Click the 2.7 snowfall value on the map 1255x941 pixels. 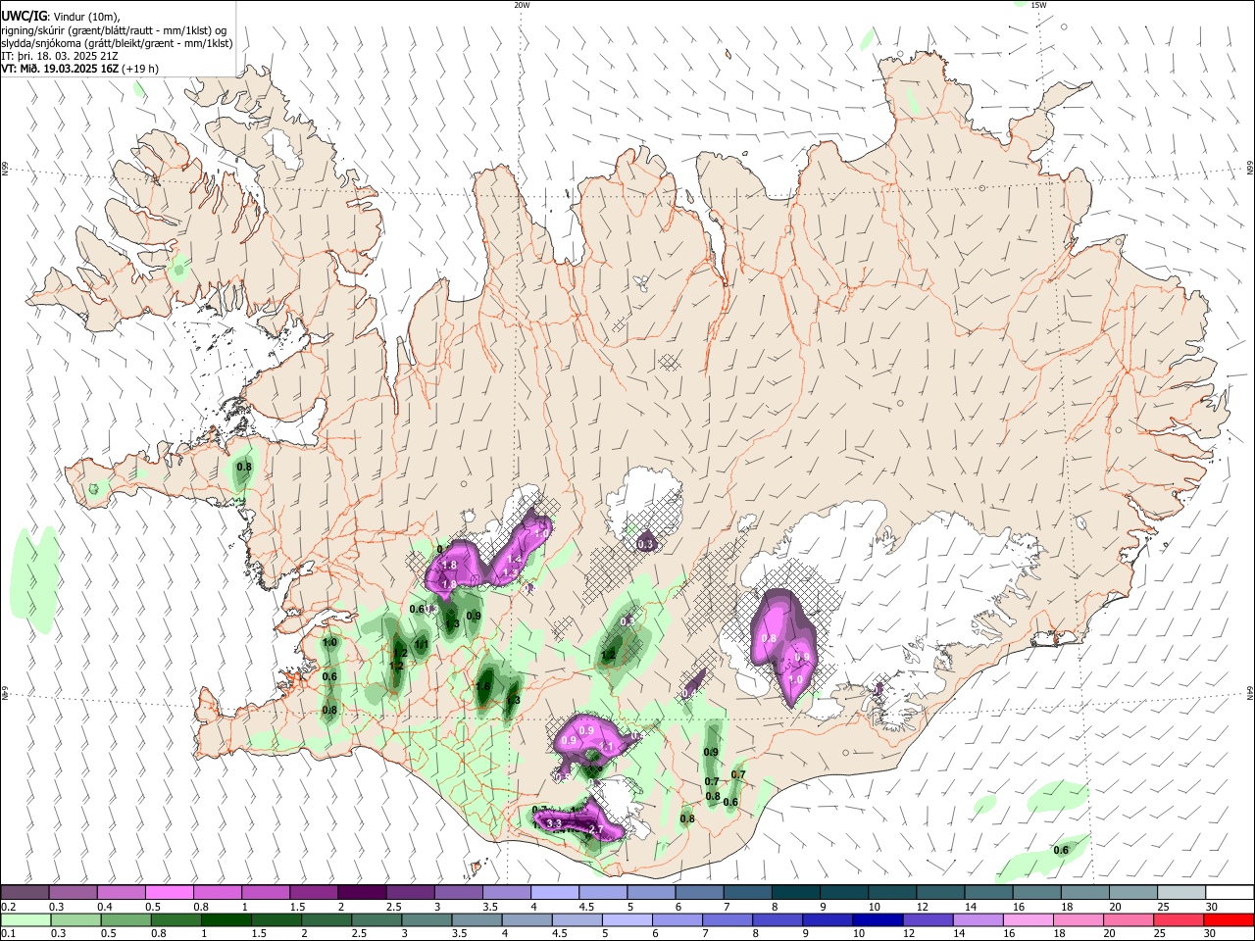coord(595,830)
